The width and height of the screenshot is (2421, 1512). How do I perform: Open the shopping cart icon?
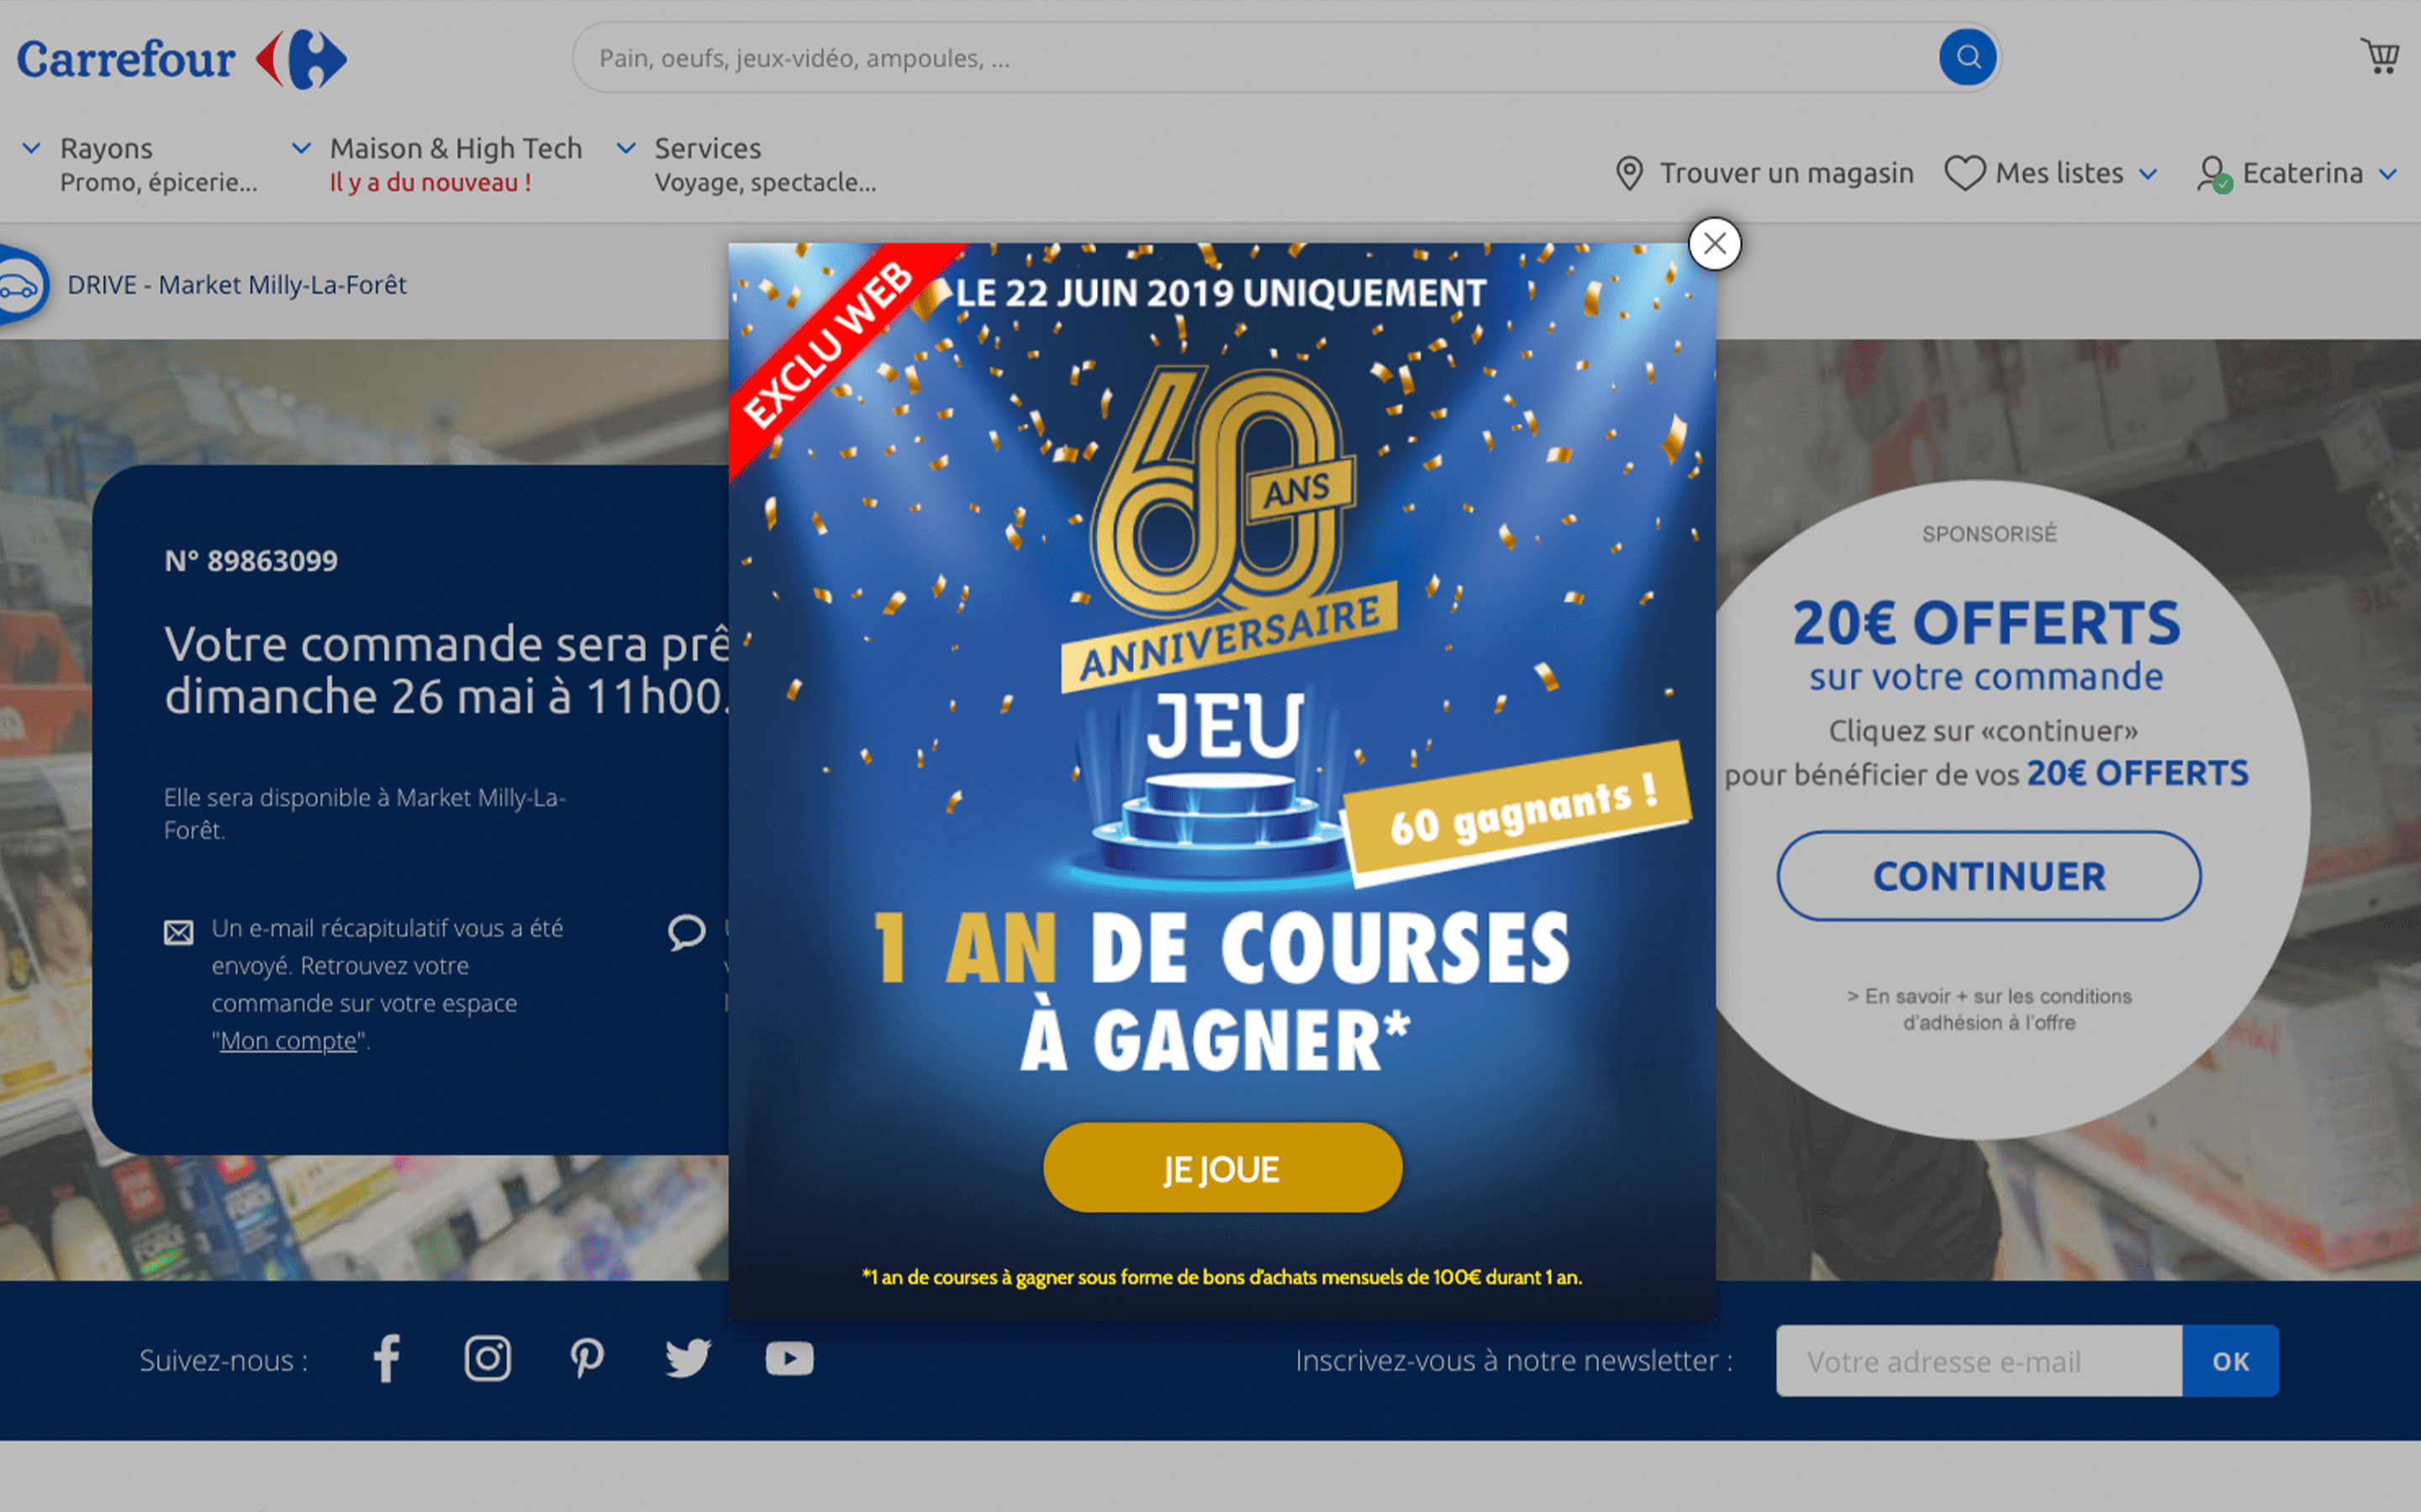pyautogui.click(x=2379, y=56)
